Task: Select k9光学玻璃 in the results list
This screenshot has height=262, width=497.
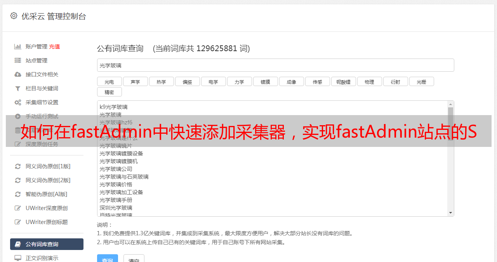Action: point(113,107)
